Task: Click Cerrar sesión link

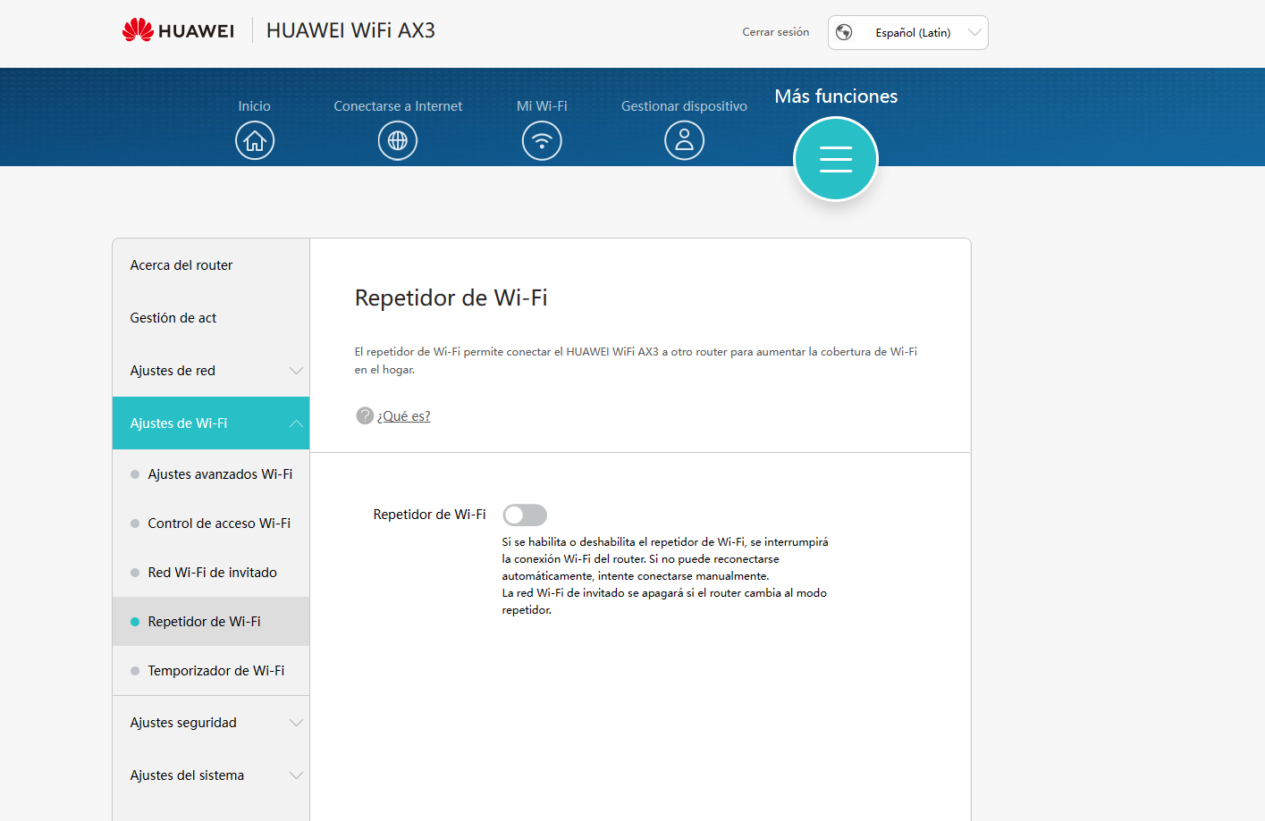Action: click(775, 32)
